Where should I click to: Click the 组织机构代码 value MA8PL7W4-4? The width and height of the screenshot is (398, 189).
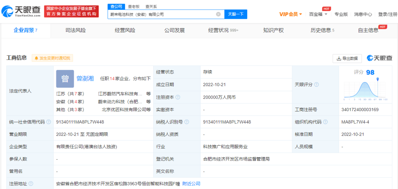[355, 122]
